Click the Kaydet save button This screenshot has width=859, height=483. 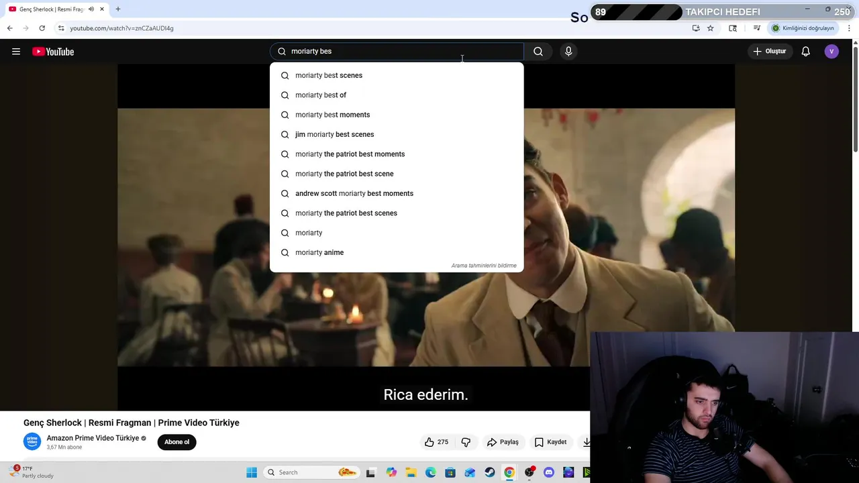click(550, 442)
